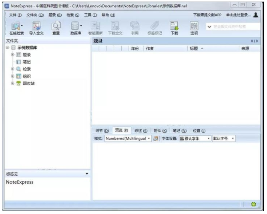Viewport: 267px width, 214px height.
Task: Switch to the 综述 (S) tab
Action: (141, 131)
